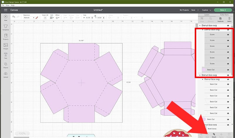
Task: Click the Delete trash icon in Layers panel
Action: [229, 19]
